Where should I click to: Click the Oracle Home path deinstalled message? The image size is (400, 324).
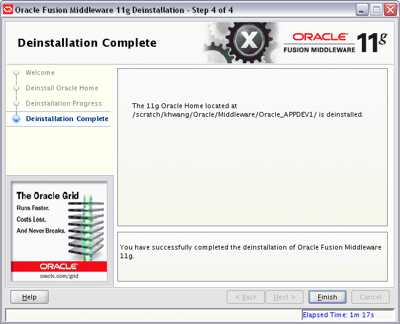248,110
